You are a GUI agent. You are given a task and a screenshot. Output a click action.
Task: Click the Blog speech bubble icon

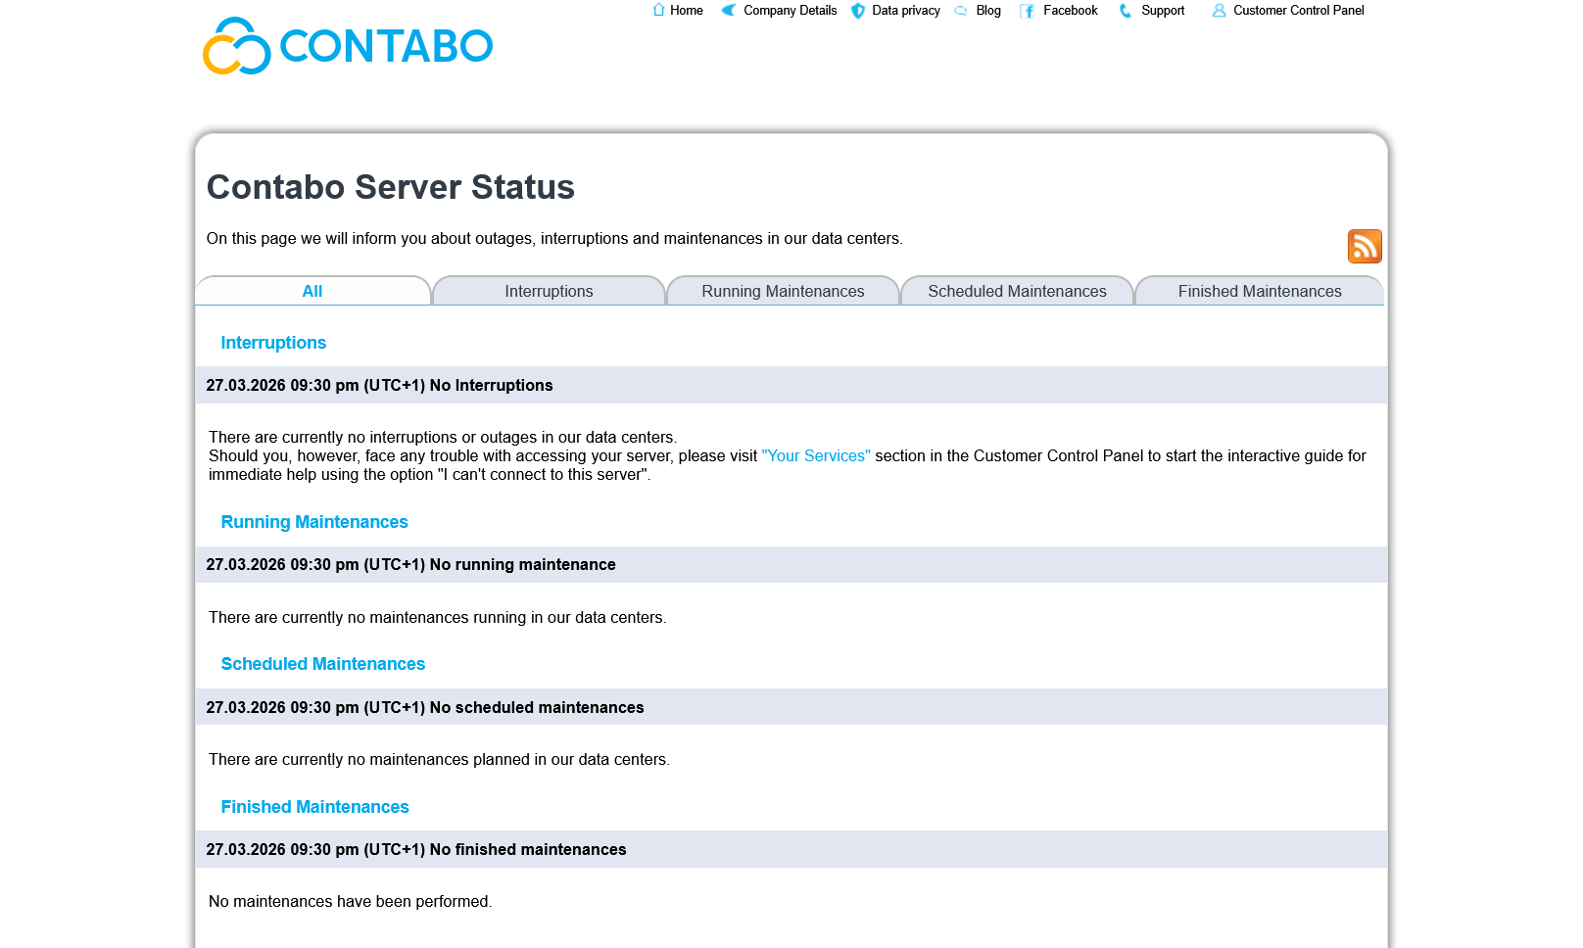pyautogui.click(x=961, y=11)
